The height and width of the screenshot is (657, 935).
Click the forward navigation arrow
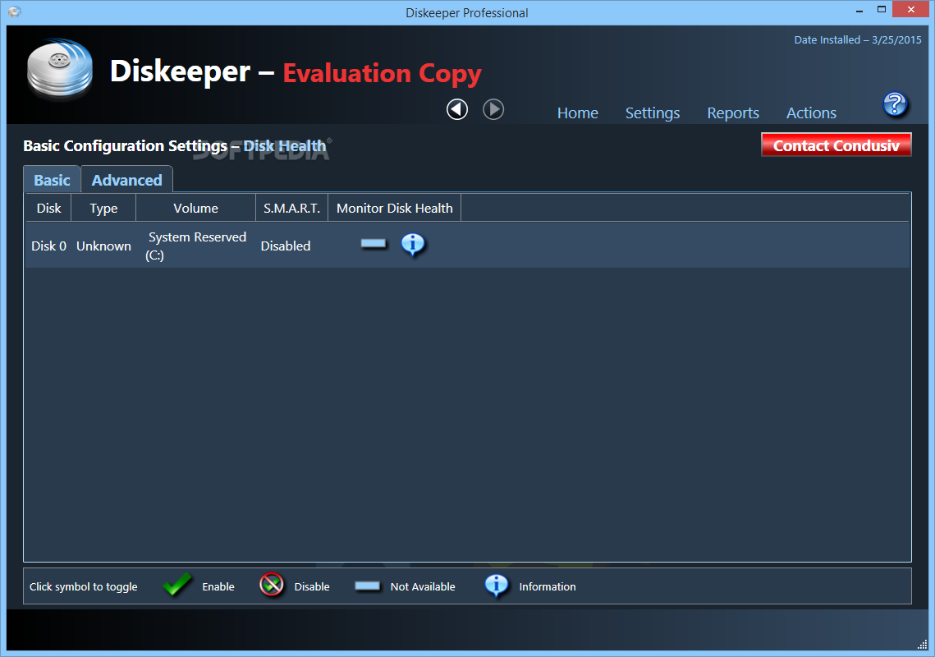[493, 109]
